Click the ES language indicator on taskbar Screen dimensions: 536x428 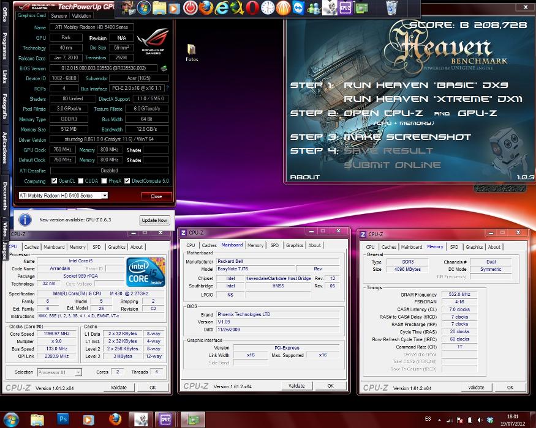[428, 419]
